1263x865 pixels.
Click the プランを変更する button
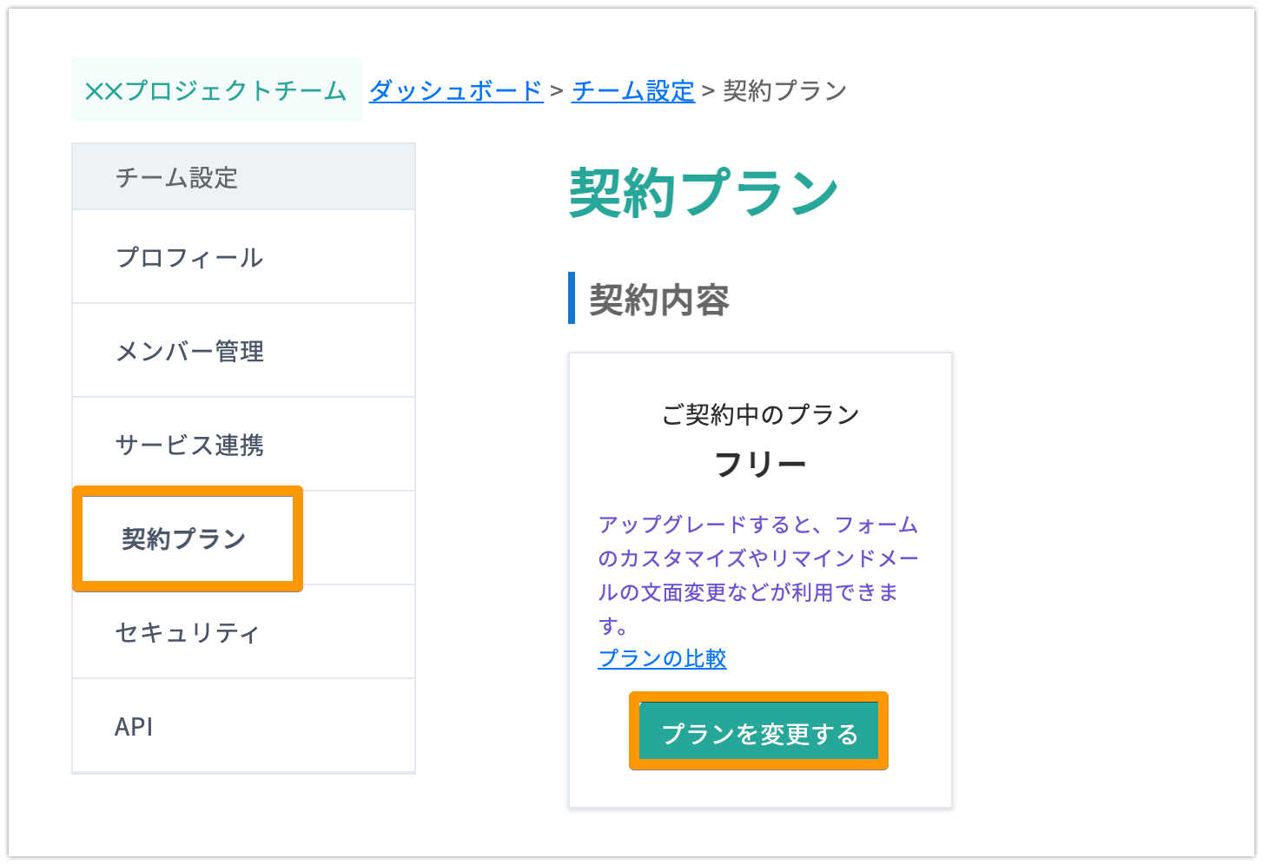759,731
